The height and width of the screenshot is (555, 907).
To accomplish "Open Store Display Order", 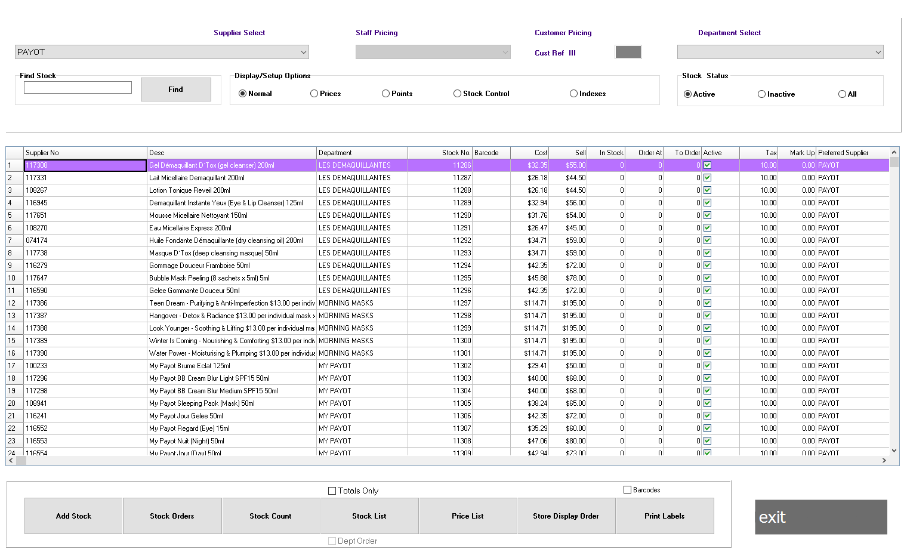I will pos(566,516).
